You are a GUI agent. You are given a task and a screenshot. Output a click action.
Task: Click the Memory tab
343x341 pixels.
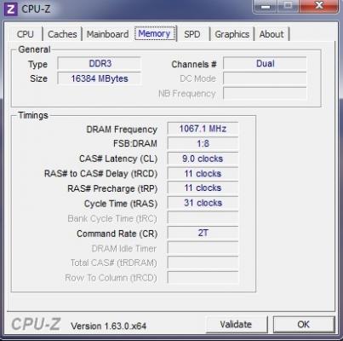click(x=155, y=33)
